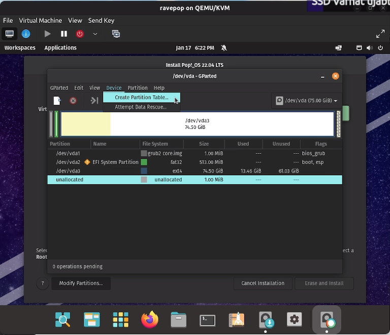Image resolution: width=390 pixels, height=335 pixels.
Task: Click the Erase and Install button
Action: [324, 283]
